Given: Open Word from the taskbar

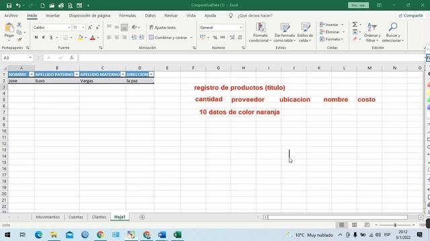Looking at the screenshot, I should point(162,235).
